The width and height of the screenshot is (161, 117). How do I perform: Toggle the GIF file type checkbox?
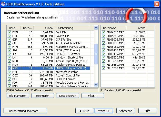(9, 40)
